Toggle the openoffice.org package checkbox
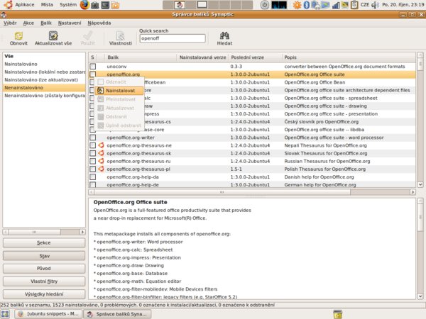Screen dimensions: 426x319 93,74
